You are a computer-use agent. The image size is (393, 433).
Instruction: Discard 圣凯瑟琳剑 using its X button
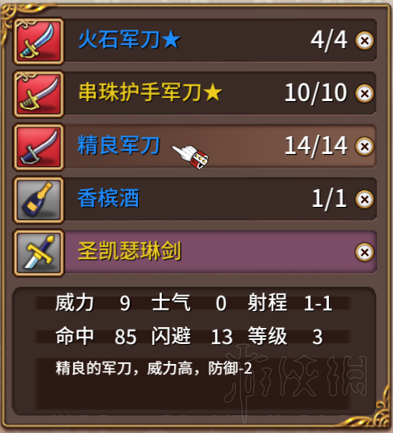pyautogui.click(x=365, y=252)
